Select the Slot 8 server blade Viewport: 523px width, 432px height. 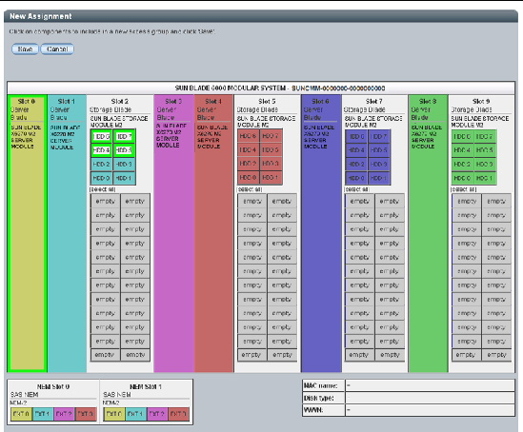tap(429, 233)
